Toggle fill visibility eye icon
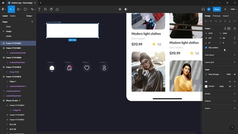 click(230, 86)
